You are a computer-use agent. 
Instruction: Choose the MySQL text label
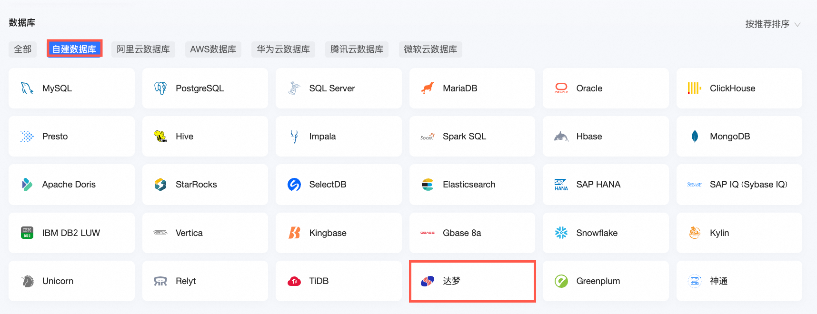tap(57, 88)
